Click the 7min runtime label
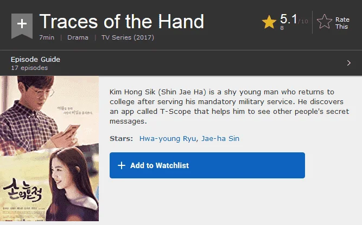362x225 pixels. tap(47, 37)
